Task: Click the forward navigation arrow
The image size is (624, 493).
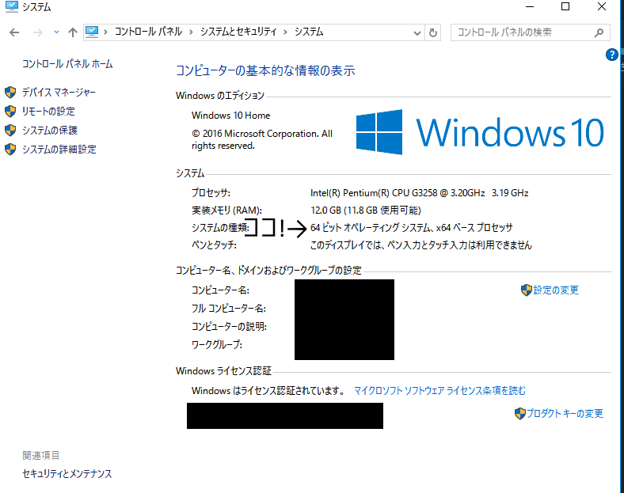Action: [37, 32]
